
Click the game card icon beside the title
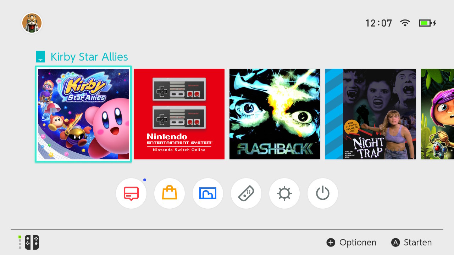pyautogui.click(x=41, y=57)
